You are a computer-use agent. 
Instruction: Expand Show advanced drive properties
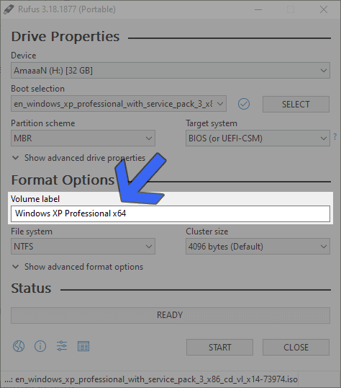pos(79,158)
